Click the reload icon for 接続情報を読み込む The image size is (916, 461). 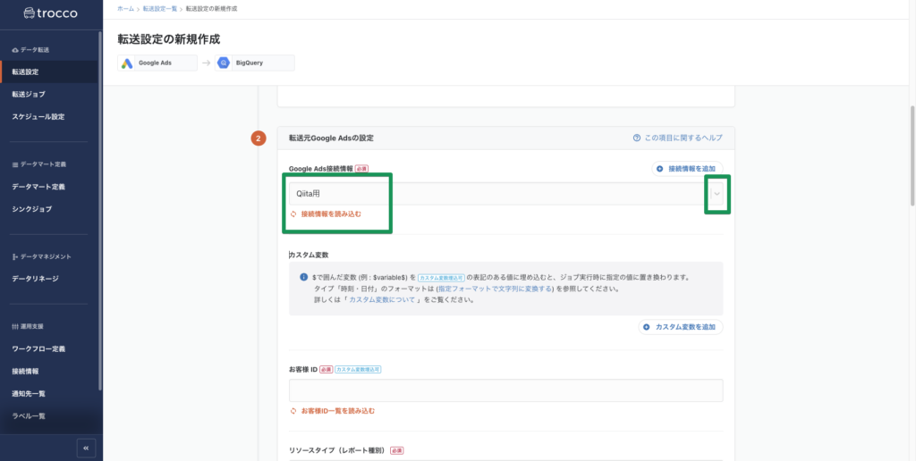pos(293,214)
